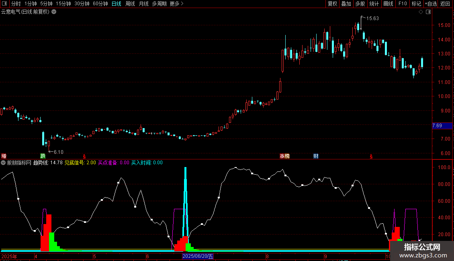Click the green 跌 marker on the chart

43,156
